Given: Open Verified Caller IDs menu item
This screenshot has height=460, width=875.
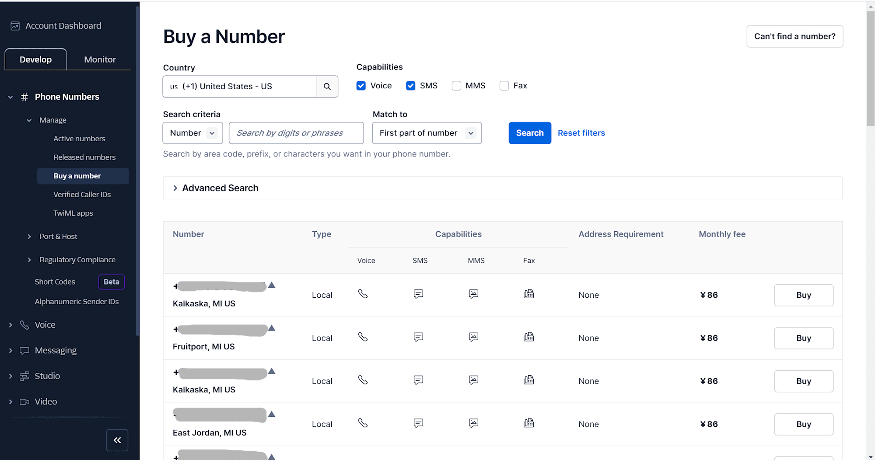Looking at the screenshot, I should click(x=82, y=195).
